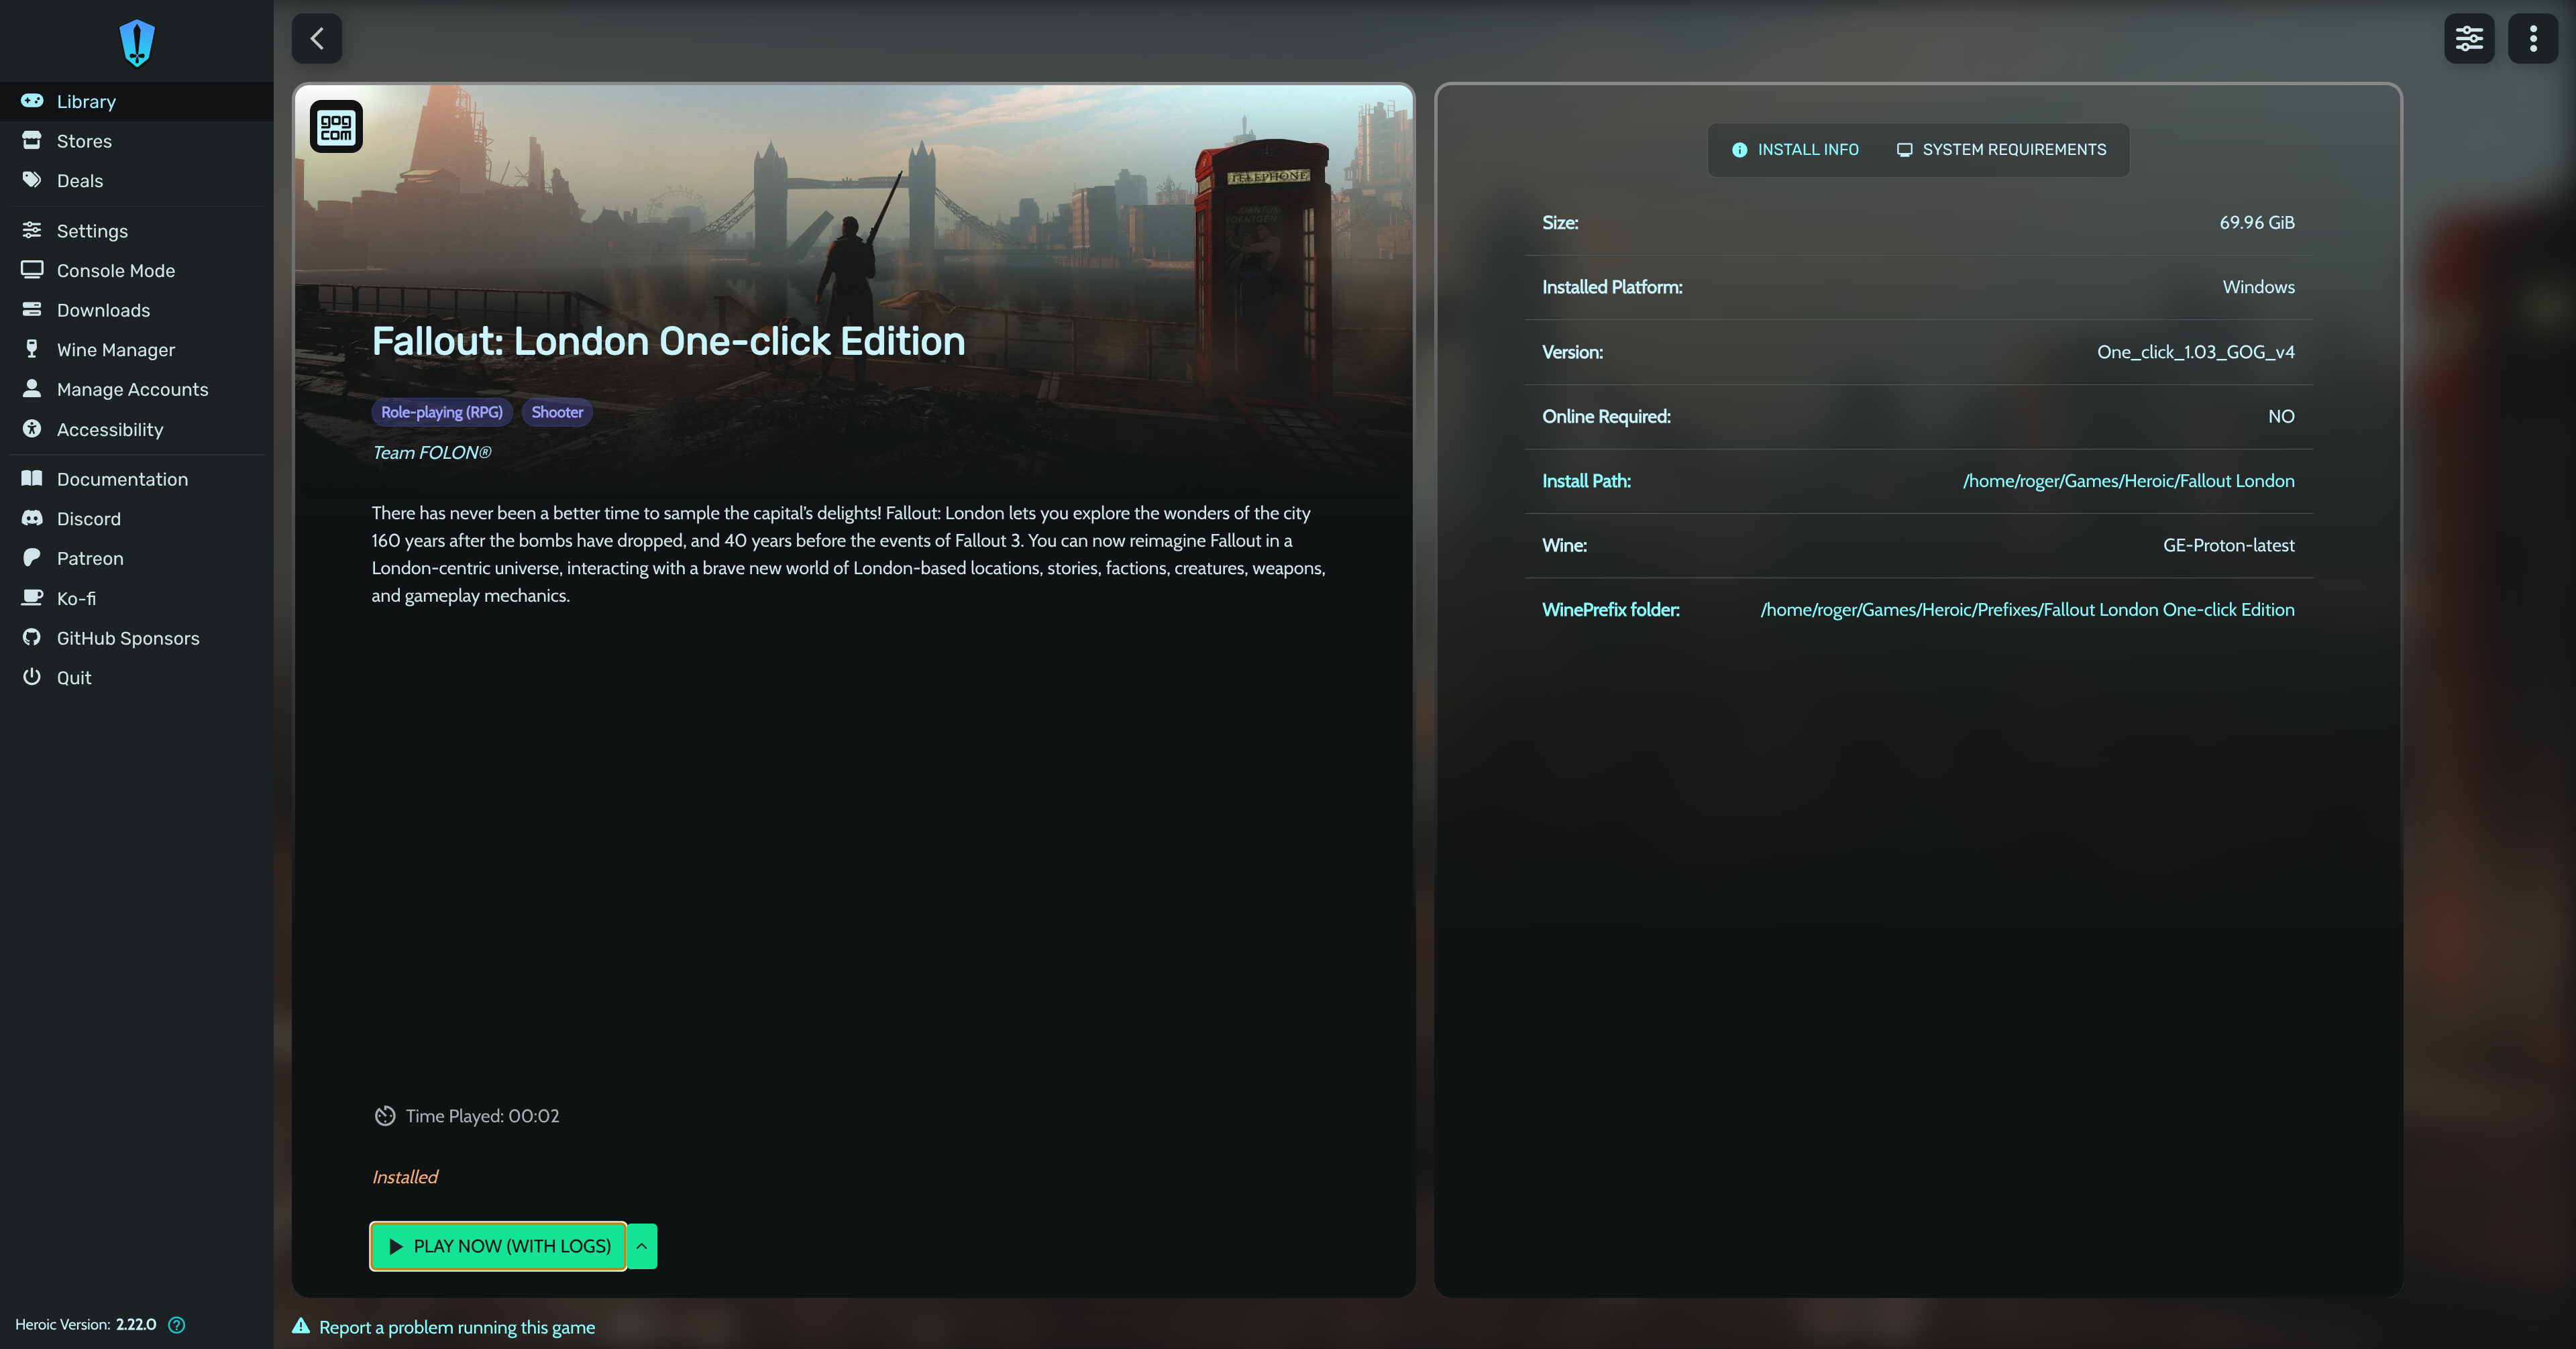Viewport: 2576px width, 1349px height.
Task: Click the warning triangle icon
Action: coord(301,1326)
